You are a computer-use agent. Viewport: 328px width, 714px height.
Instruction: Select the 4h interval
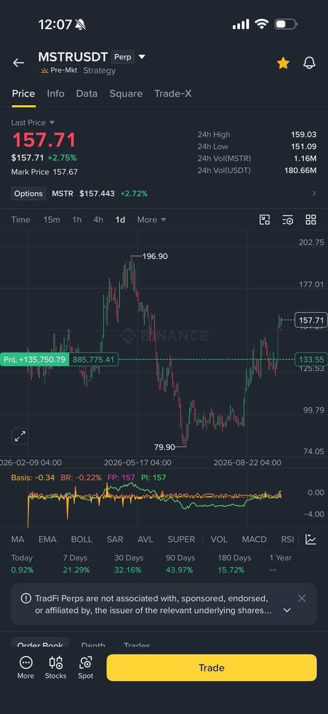tap(98, 220)
